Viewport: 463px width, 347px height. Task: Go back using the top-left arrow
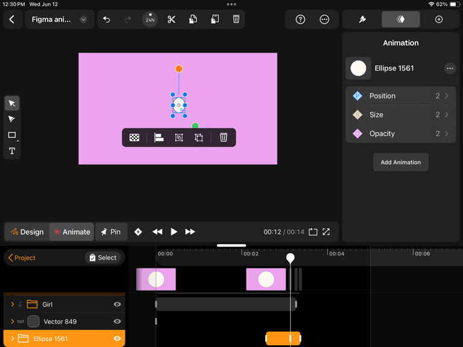point(12,19)
